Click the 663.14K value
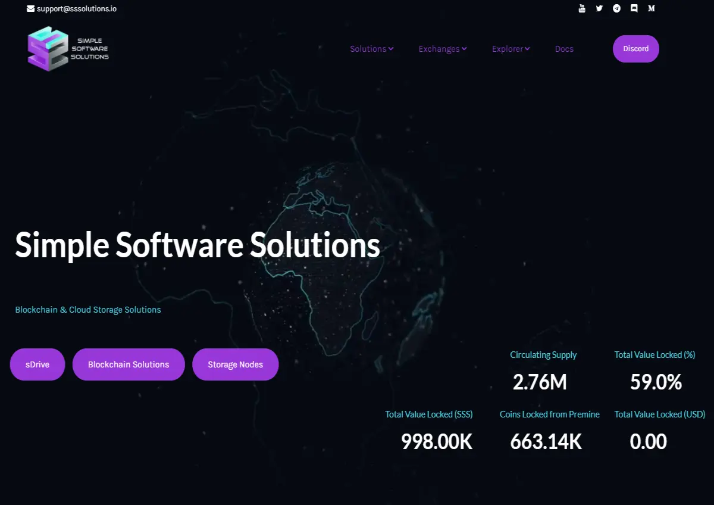714x505 pixels. (x=546, y=442)
